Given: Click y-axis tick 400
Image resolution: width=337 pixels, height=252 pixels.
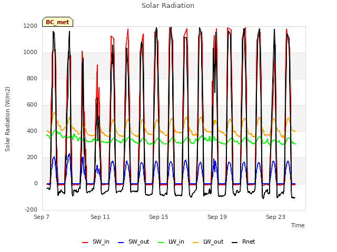Looking at the screenshot, I should pos(32,131).
